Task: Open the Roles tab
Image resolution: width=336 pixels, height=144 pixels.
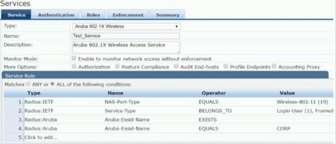Action: tap(93, 15)
